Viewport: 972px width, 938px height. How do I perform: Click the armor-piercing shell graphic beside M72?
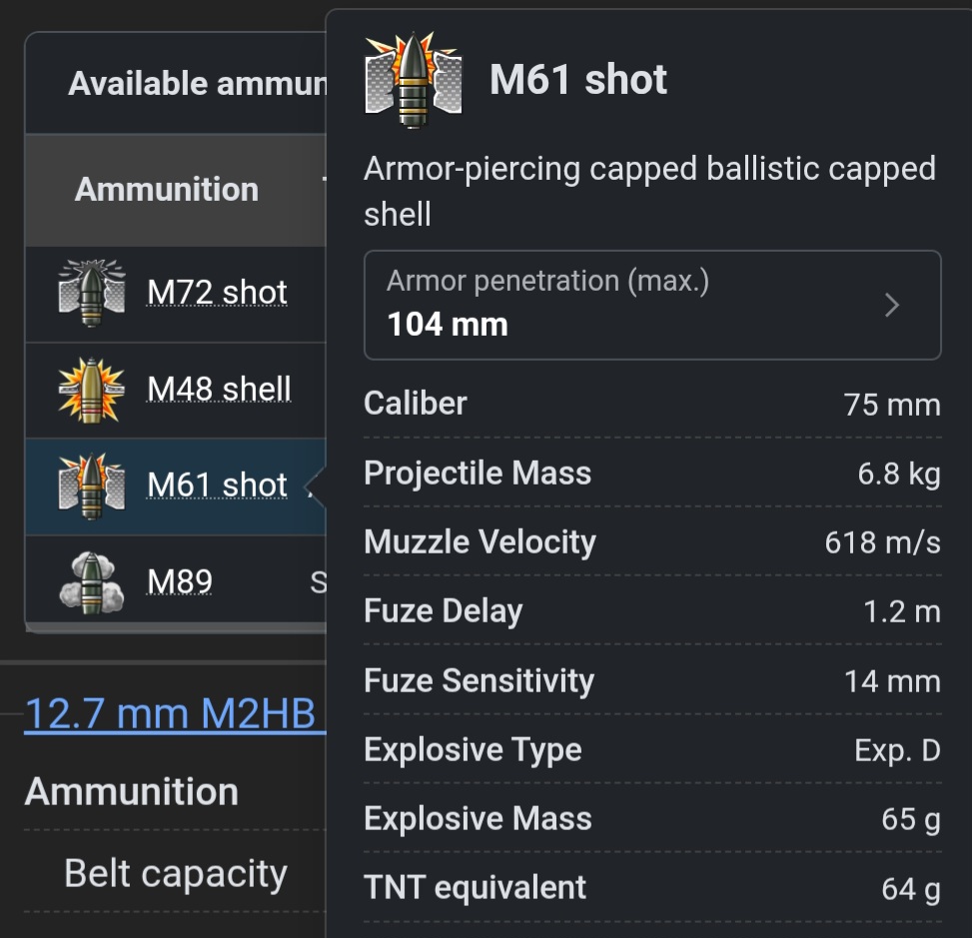[x=91, y=291]
